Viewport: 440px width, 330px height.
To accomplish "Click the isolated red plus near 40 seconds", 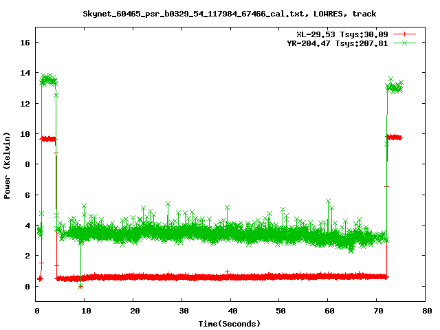I will [228, 272].
